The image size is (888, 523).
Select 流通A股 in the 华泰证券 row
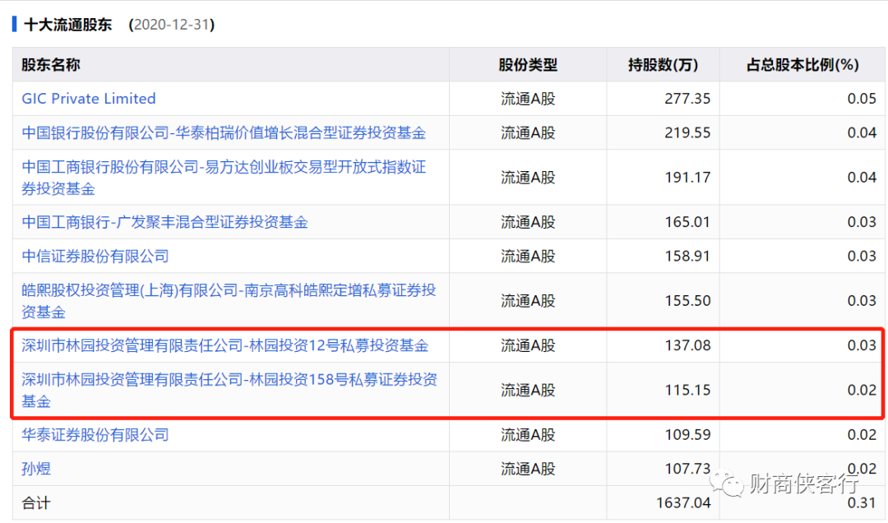coord(528,435)
